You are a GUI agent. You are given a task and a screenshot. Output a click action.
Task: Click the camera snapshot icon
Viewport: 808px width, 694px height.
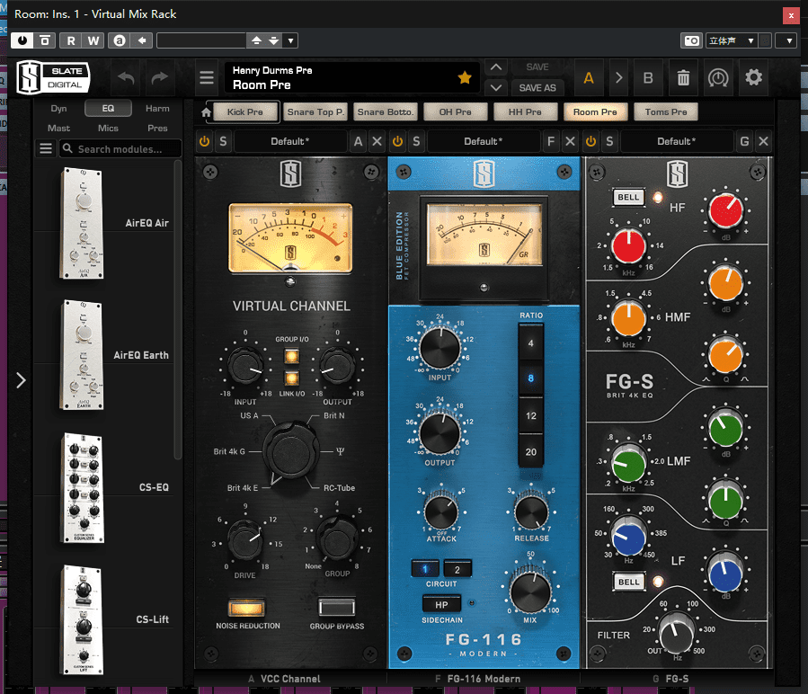point(691,40)
